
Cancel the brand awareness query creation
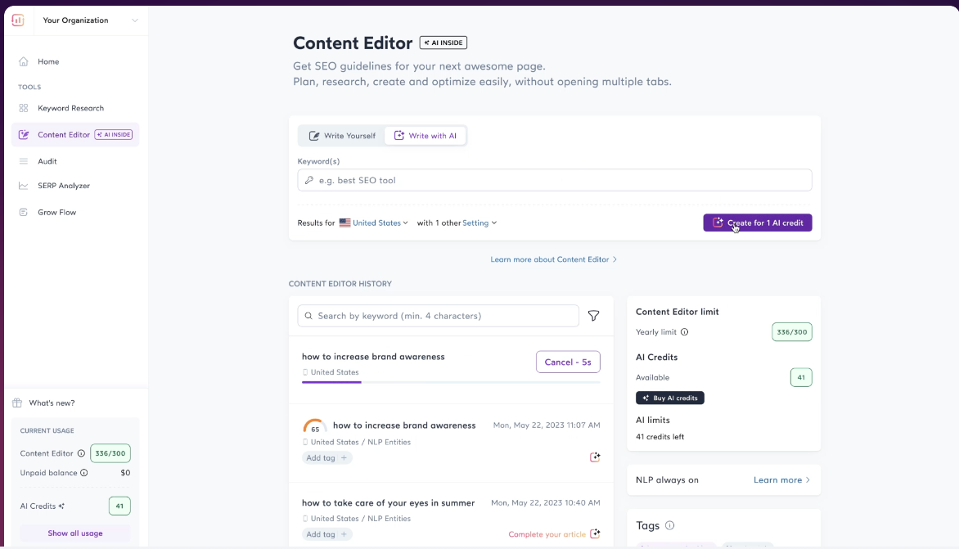coord(568,362)
